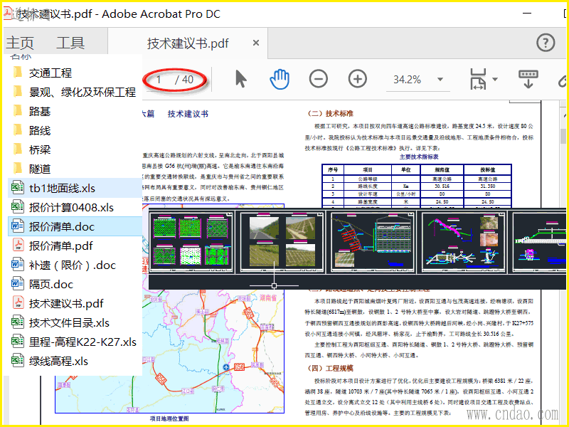Screen dimensions: 569x427
Task: Select the file 绿线高程.xls
Action: coord(58,362)
